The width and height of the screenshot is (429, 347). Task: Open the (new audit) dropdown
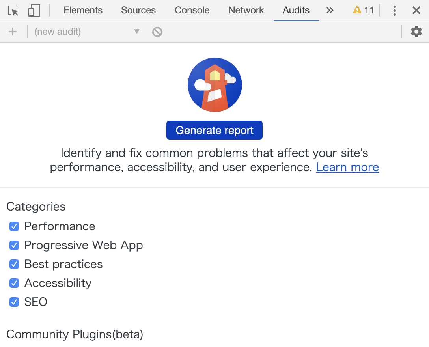[x=87, y=32]
